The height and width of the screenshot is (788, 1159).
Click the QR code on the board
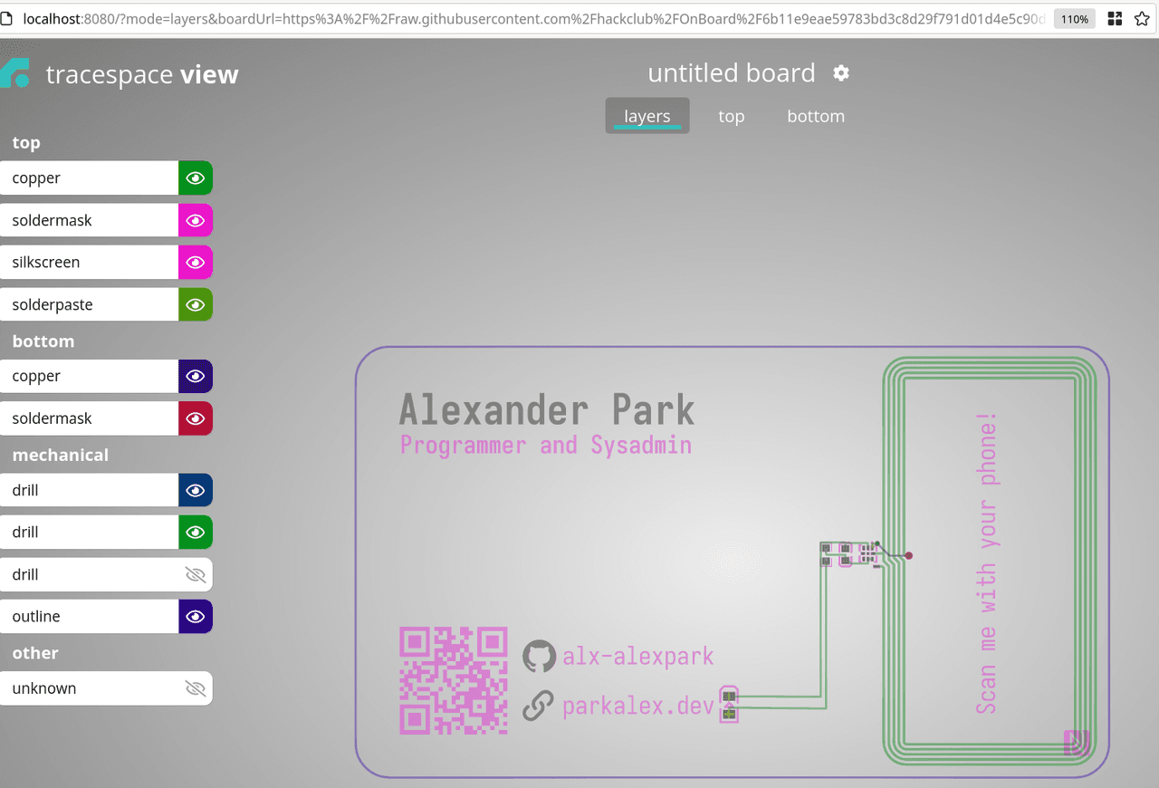pos(453,679)
